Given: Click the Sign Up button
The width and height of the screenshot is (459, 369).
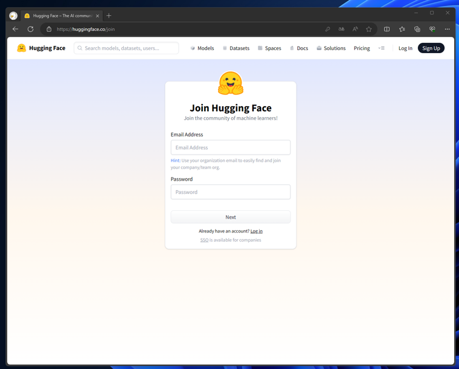Looking at the screenshot, I should click(431, 48).
